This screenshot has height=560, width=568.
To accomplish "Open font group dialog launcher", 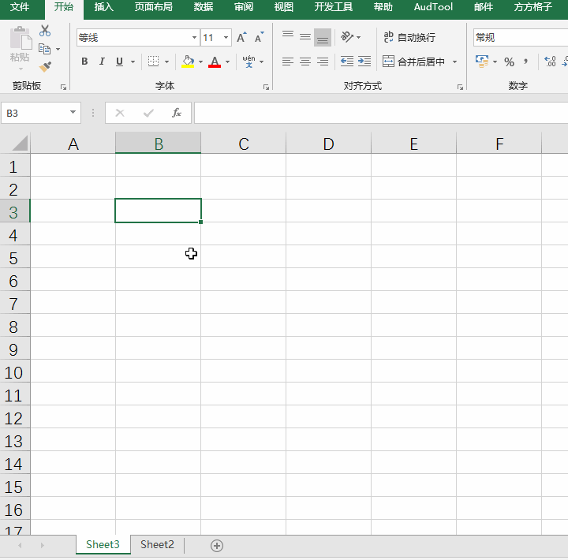I will pyautogui.click(x=267, y=87).
